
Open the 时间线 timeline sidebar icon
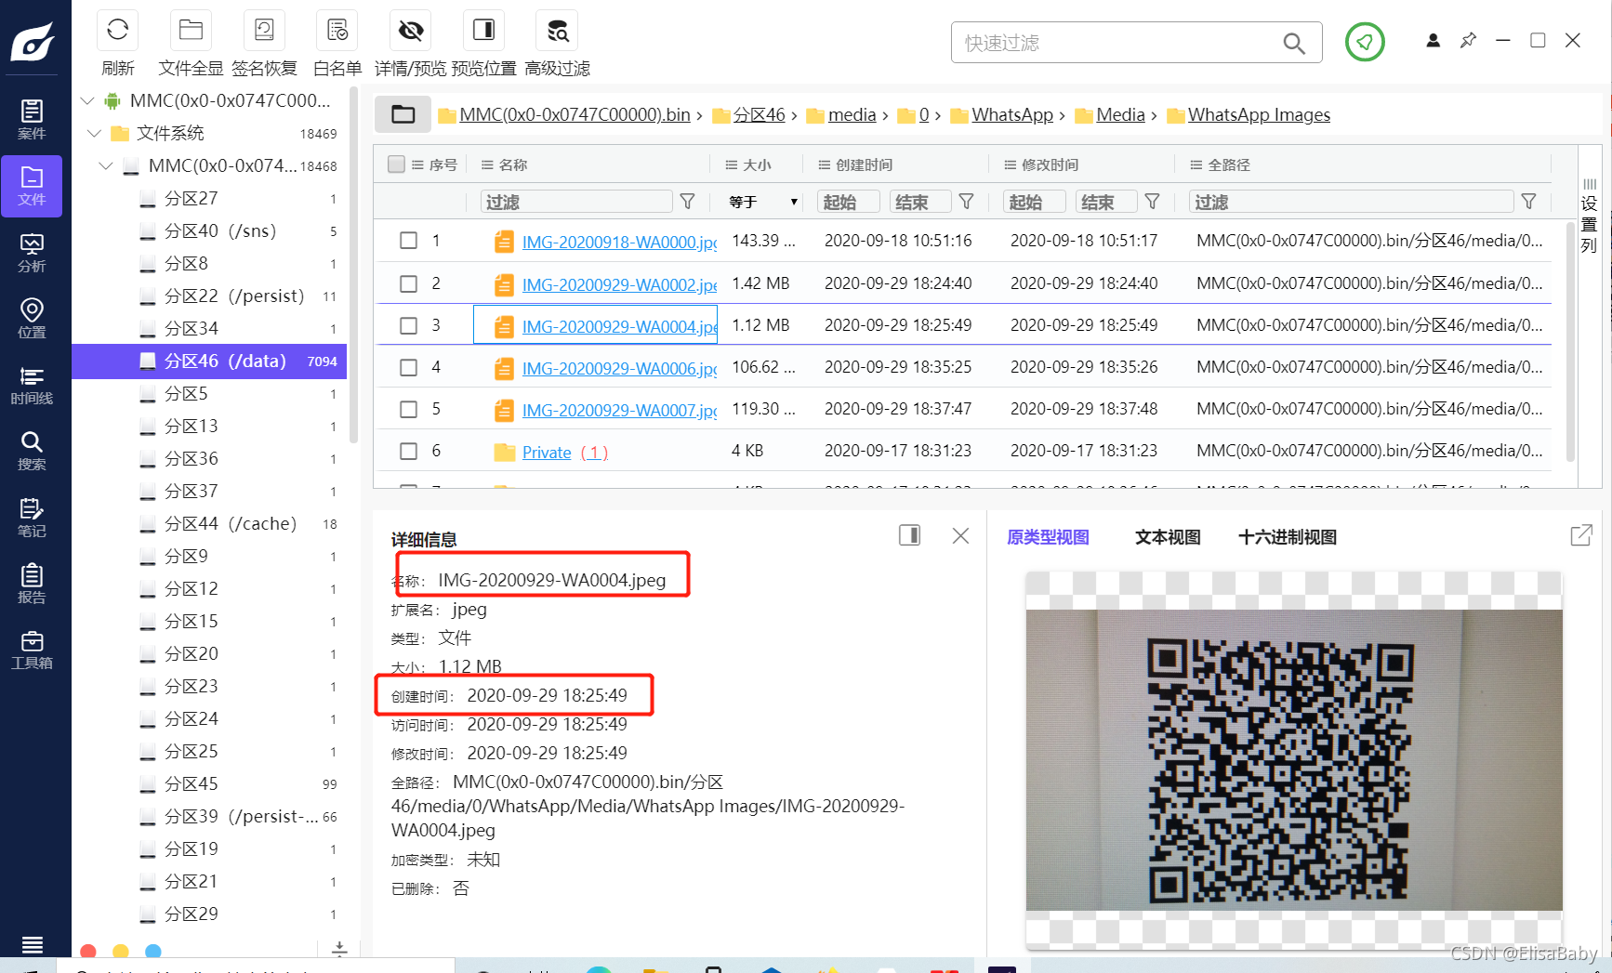click(x=32, y=385)
